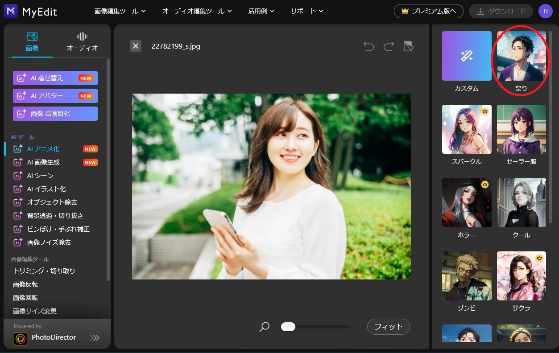Open オーディオ編集ツール dropdown menu
Viewport: 559px width, 353px height.
pyautogui.click(x=197, y=11)
